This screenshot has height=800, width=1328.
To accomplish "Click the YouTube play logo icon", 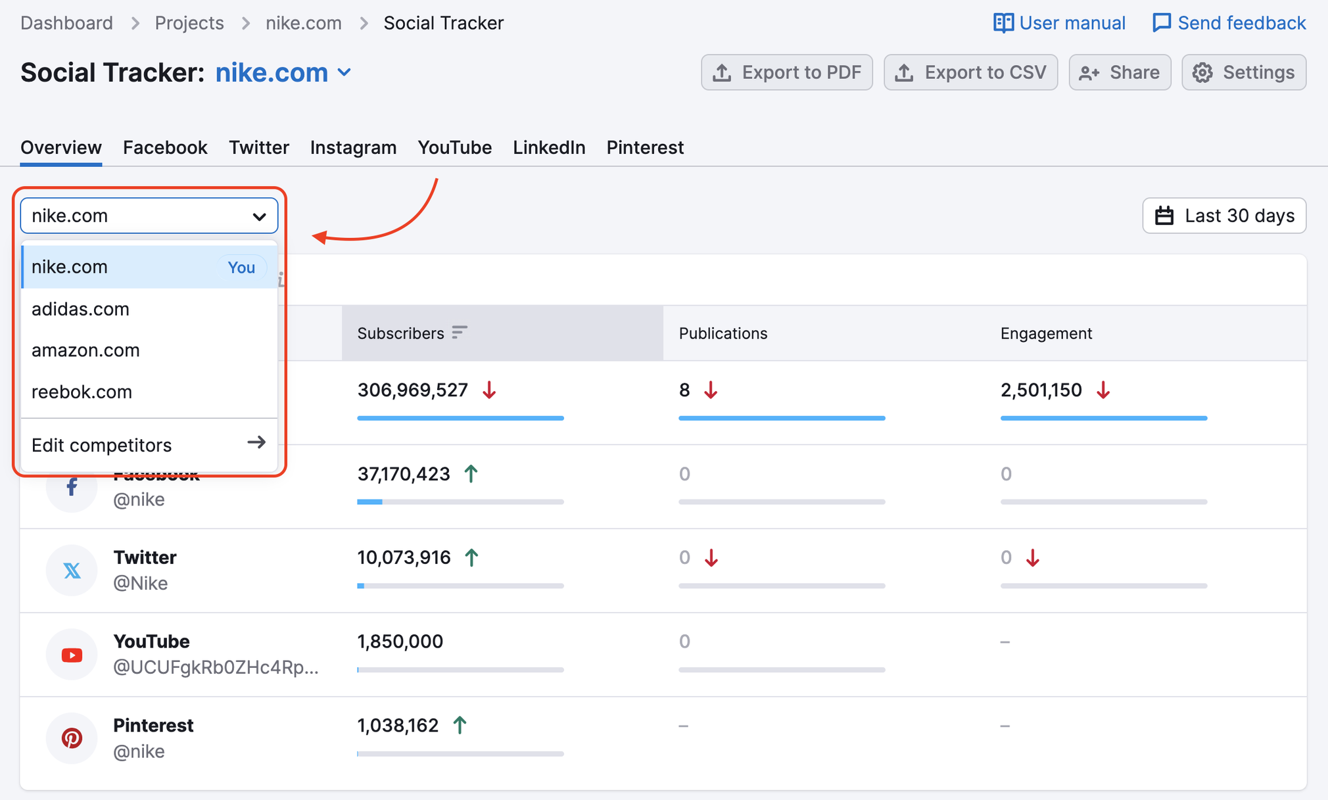I will pyautogui.click(x=72, y=655).
